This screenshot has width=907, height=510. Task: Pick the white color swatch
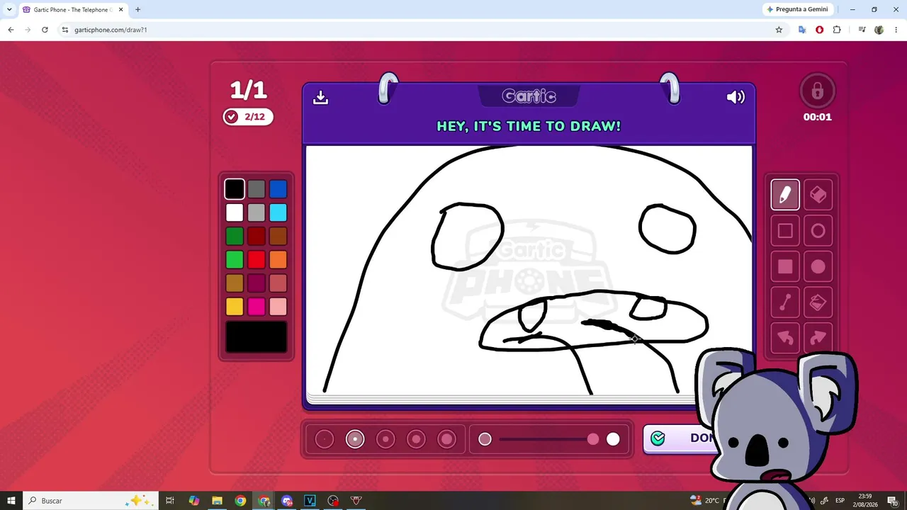click(x=235, y=212)
